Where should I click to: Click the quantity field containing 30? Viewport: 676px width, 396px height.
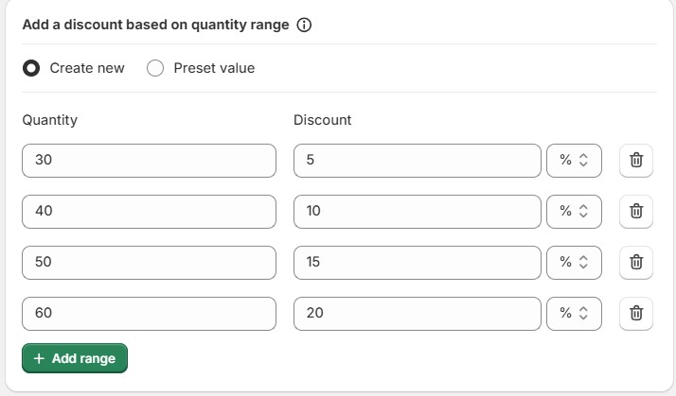tap(149, 161)
